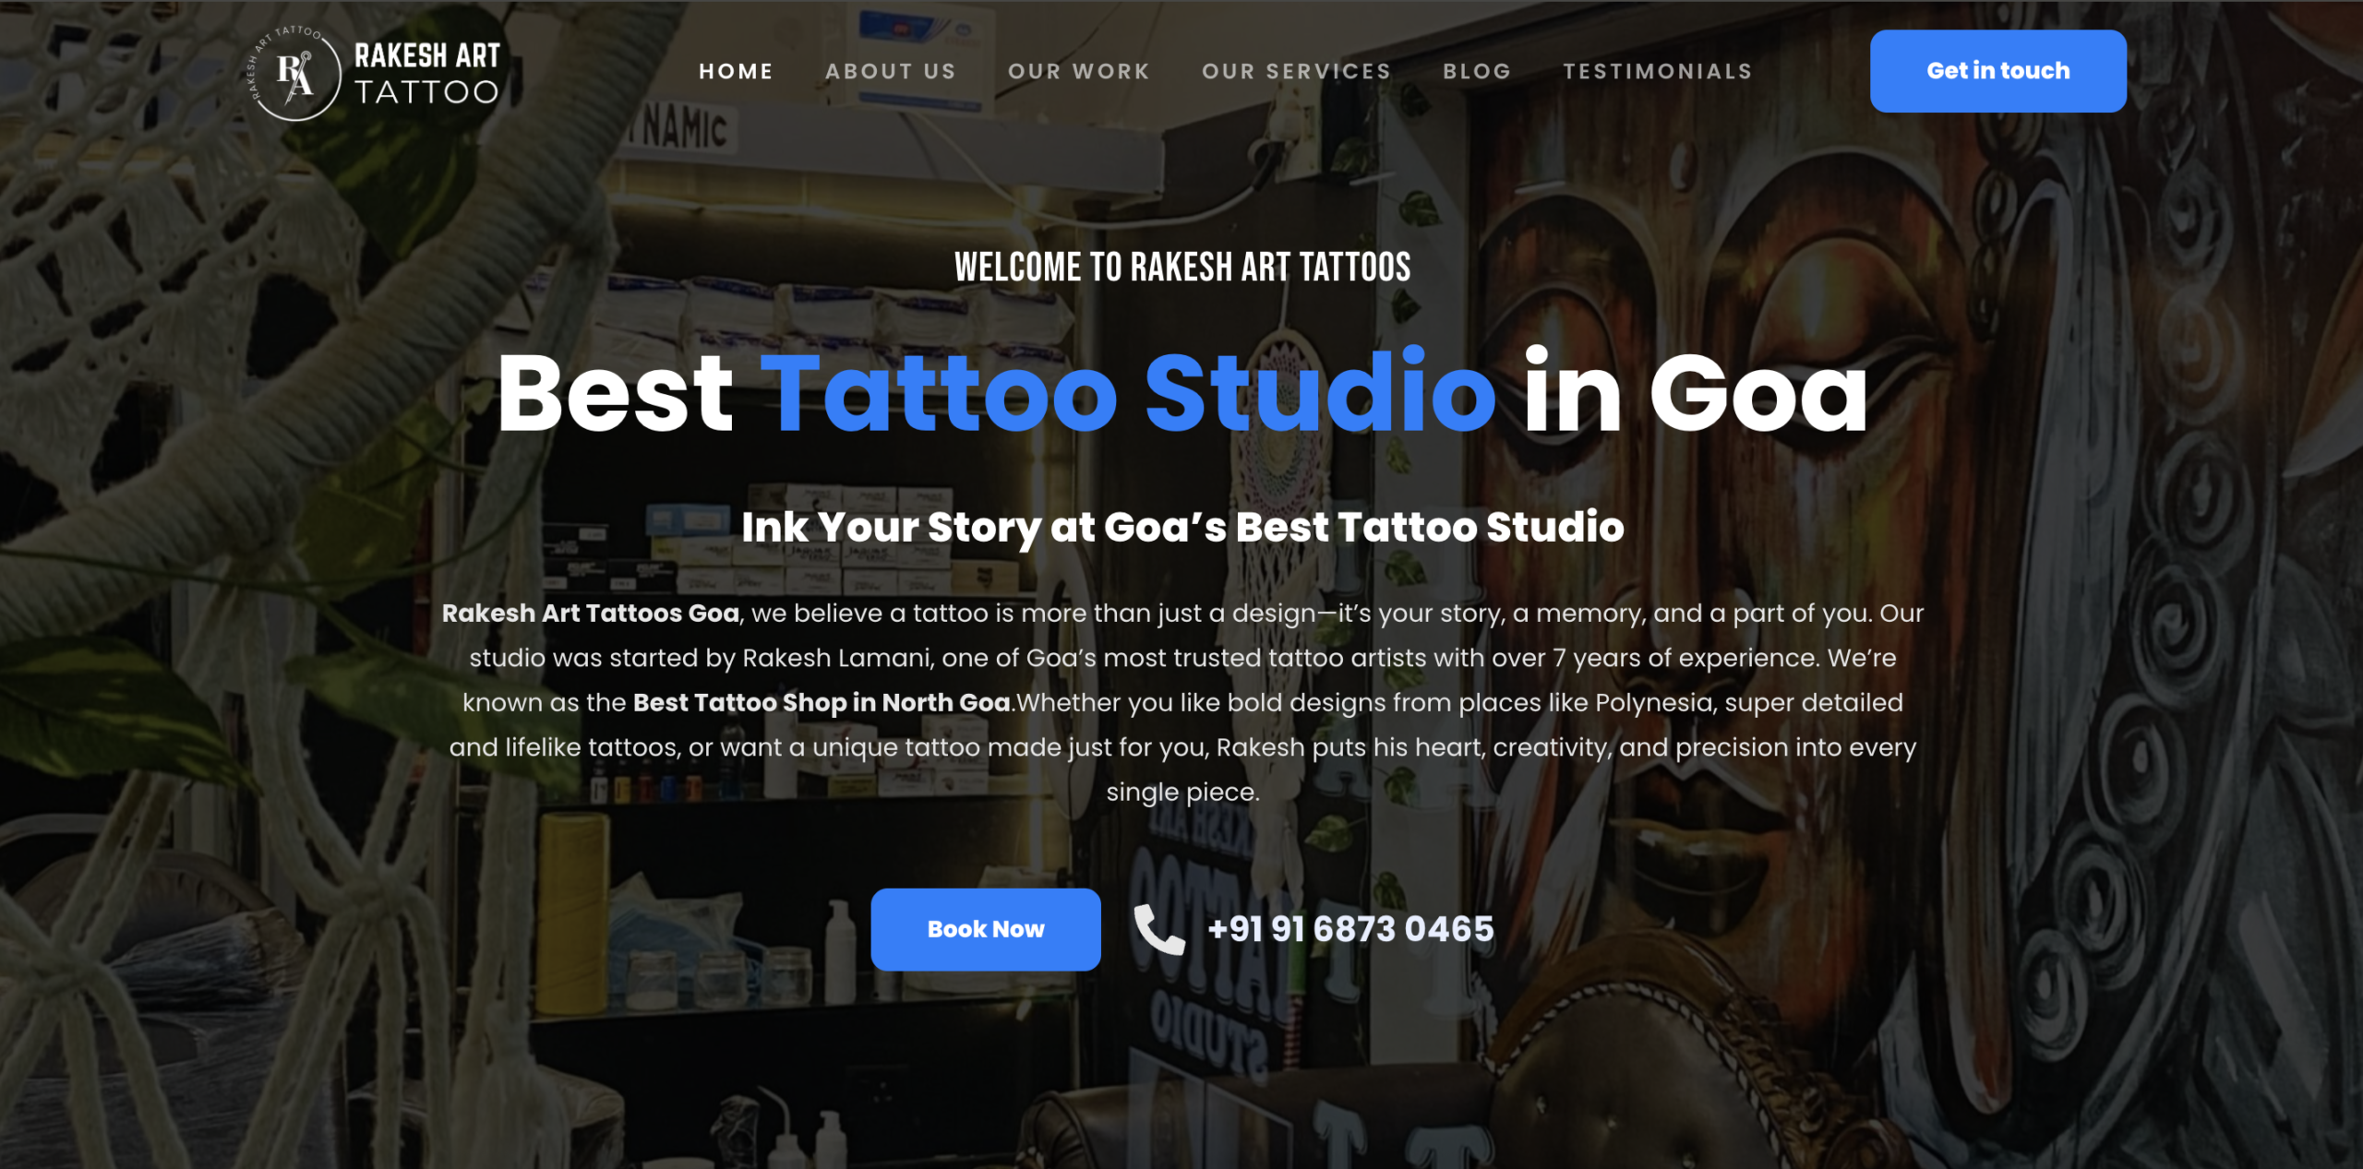View the Testimonials section
The height and width of the screenshot is (1169, 2363).
coord(1658,71)
